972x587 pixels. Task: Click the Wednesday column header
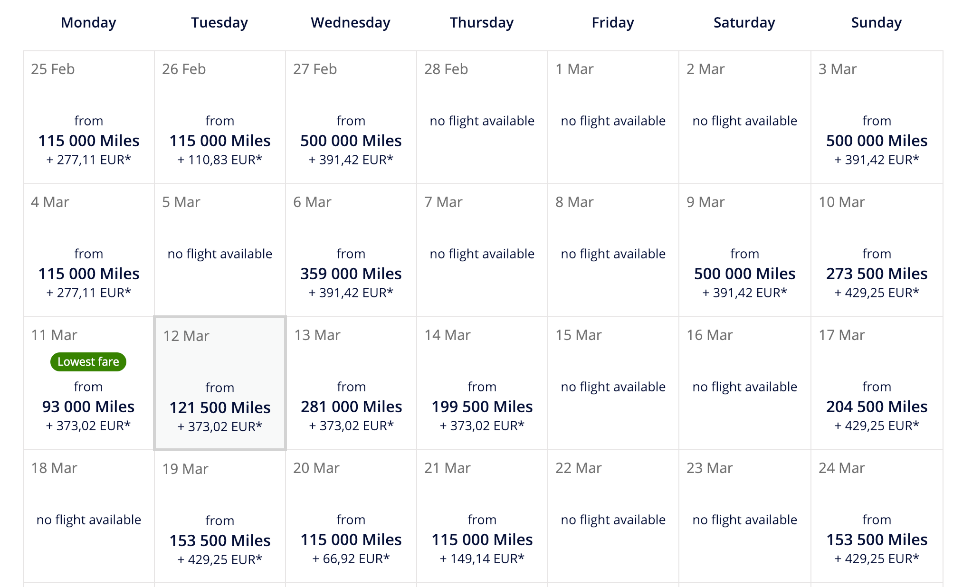click(351, 22)
